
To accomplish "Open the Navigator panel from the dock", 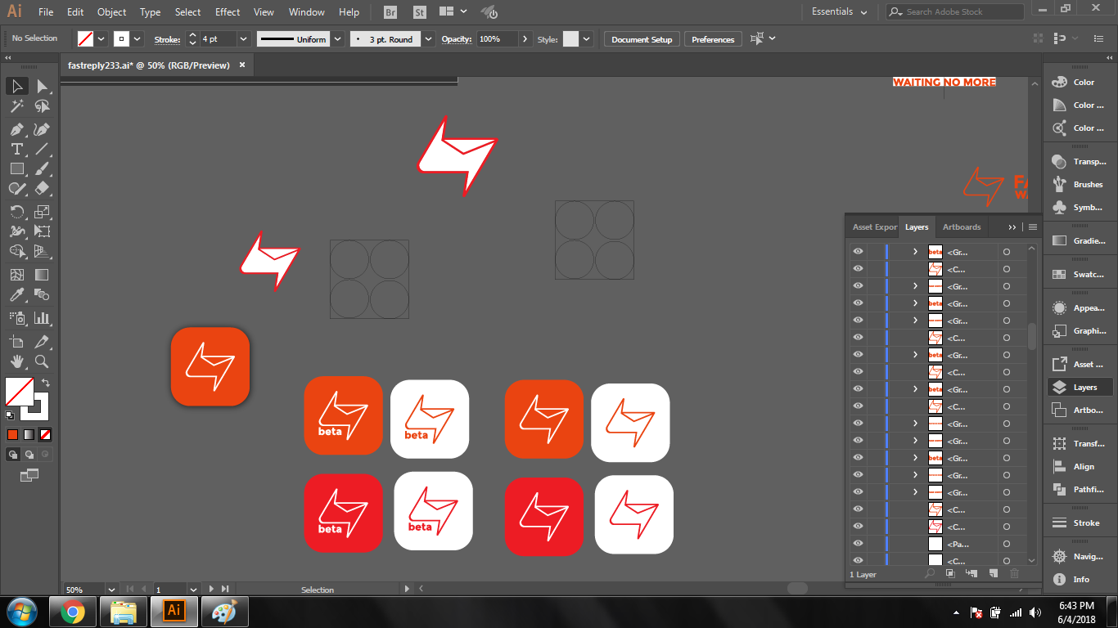I will click(x=1080, y=557).
